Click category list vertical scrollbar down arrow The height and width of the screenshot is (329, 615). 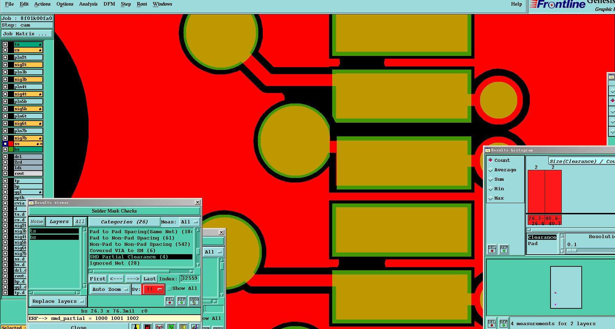(x=198, y=265)
